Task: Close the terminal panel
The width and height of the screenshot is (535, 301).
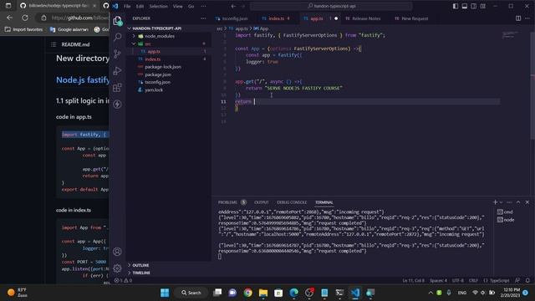Action: click(x=527, y=202)
